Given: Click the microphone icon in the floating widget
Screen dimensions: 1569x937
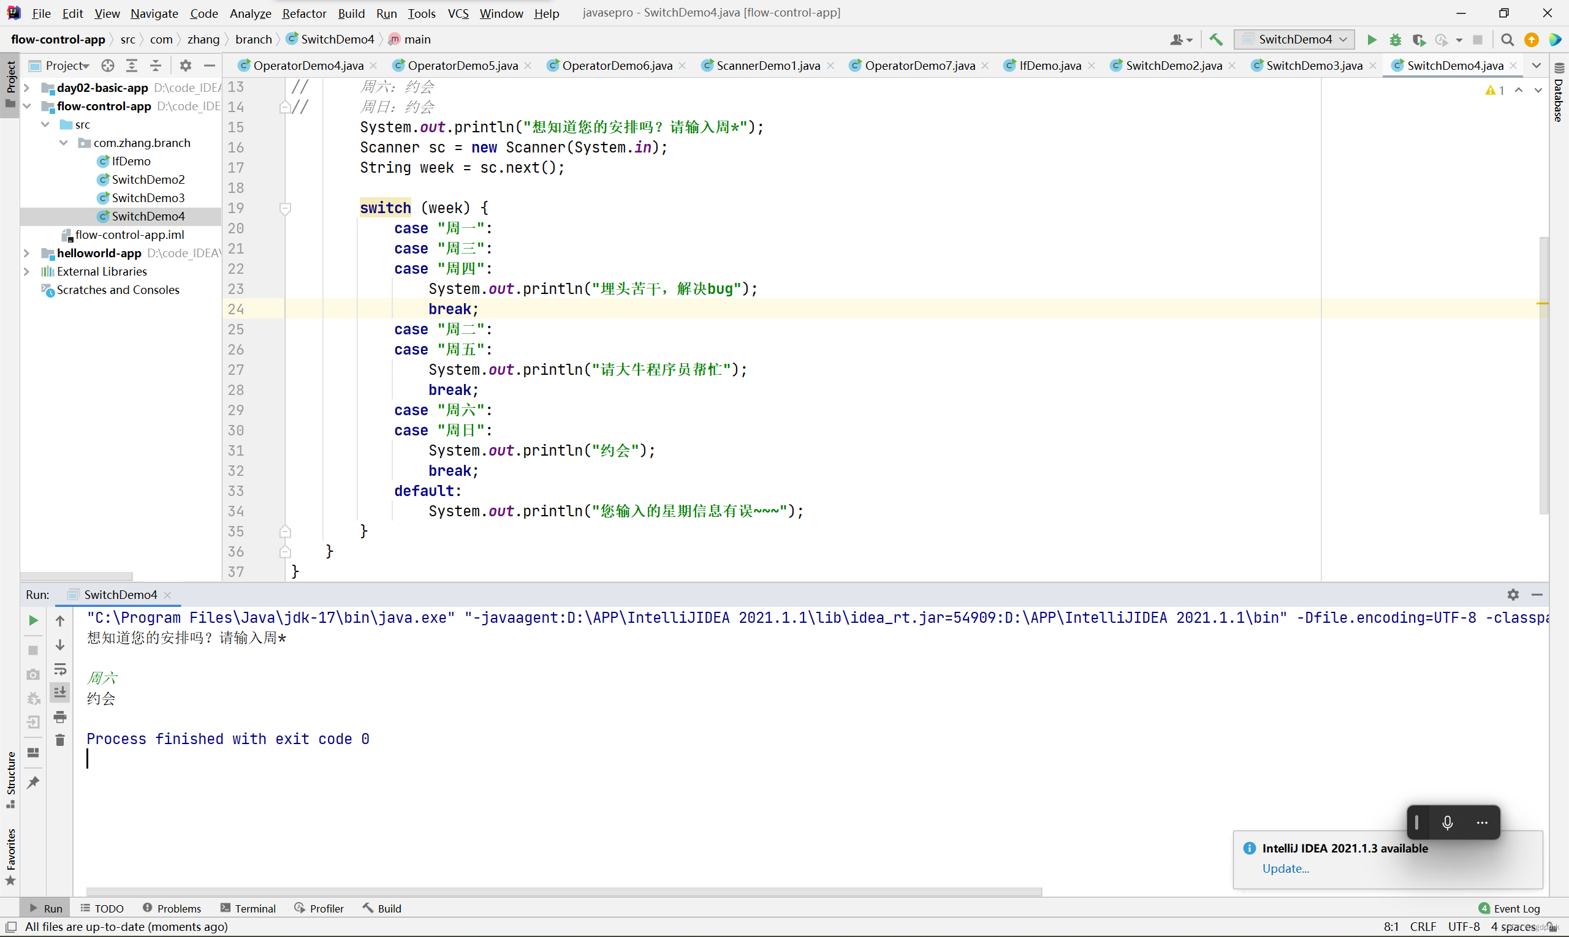Looking at the screenshot, I should pyautogui.click(x=1447, y=822).
